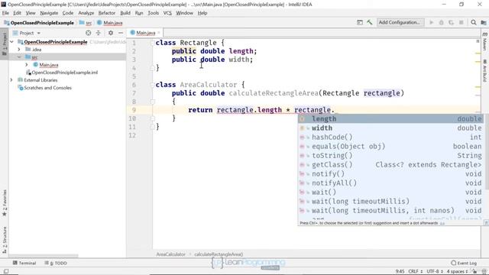Click the fold marker at line 8
This screenshot has height=275, width=489.
[x=153, y=102]
